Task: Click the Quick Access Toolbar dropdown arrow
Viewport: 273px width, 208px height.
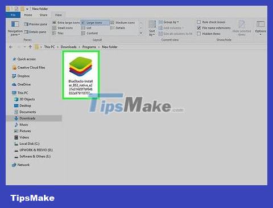Action: [x=27, y=9]
